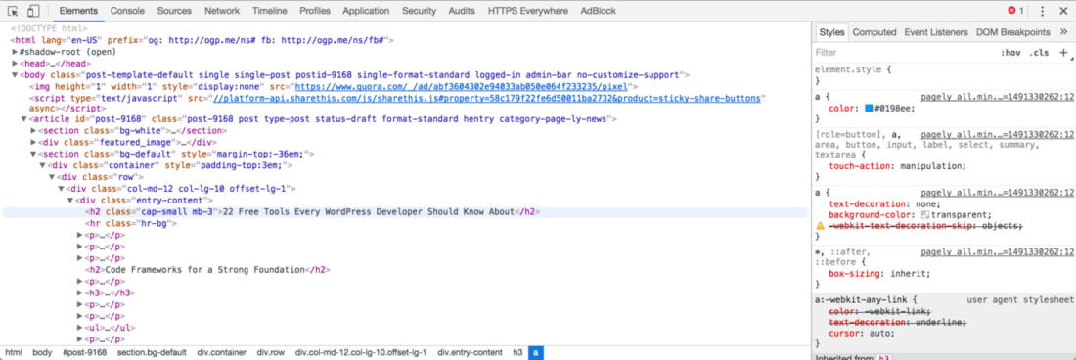Expand the div featured_image node

[33, 142]
